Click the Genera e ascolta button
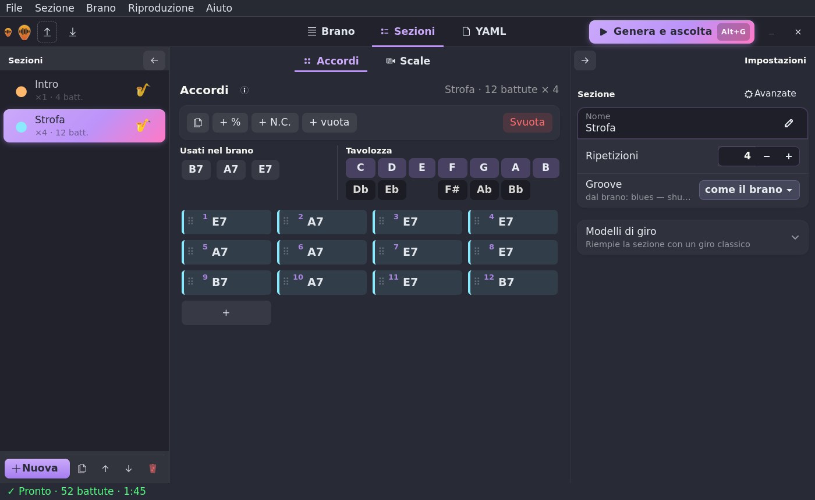 click(672, 32)
